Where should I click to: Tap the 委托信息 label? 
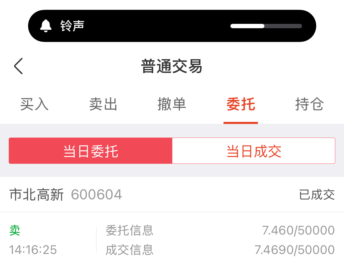(130, 230)
